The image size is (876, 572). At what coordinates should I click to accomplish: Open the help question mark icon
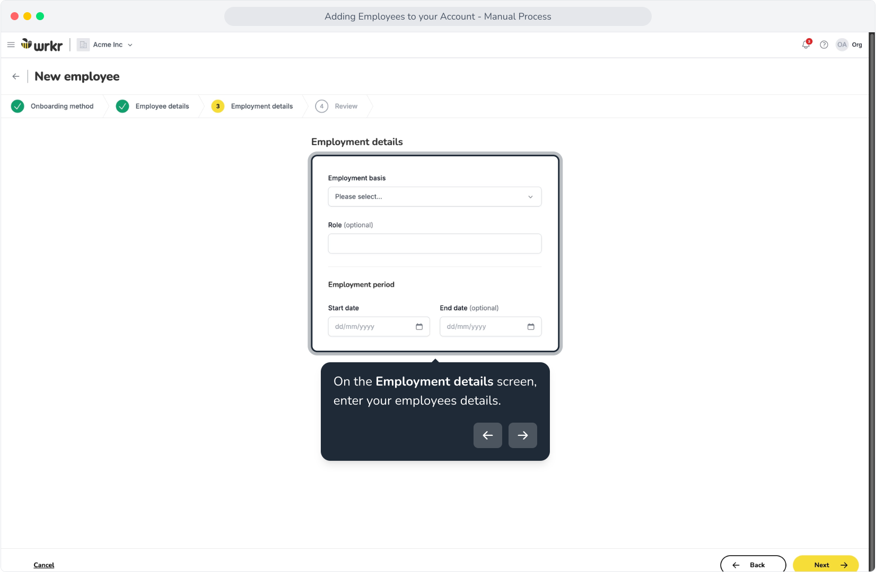[x=824, y=45]
